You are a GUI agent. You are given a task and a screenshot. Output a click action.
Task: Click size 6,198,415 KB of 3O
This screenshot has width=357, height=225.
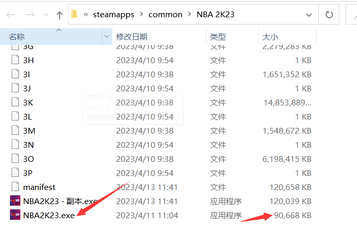287,159
